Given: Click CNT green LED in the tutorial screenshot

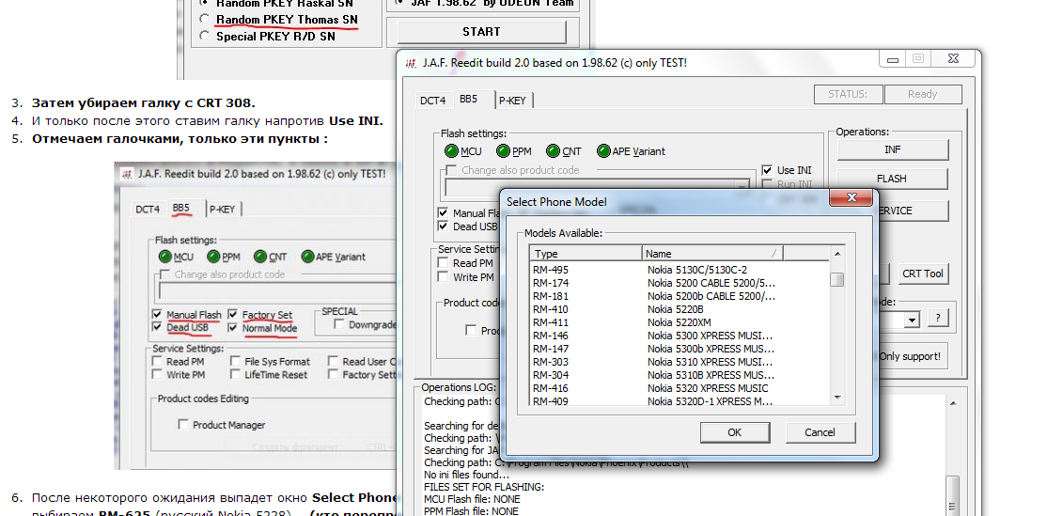Looking at the screenshot, I should click(x=260, y=257).
